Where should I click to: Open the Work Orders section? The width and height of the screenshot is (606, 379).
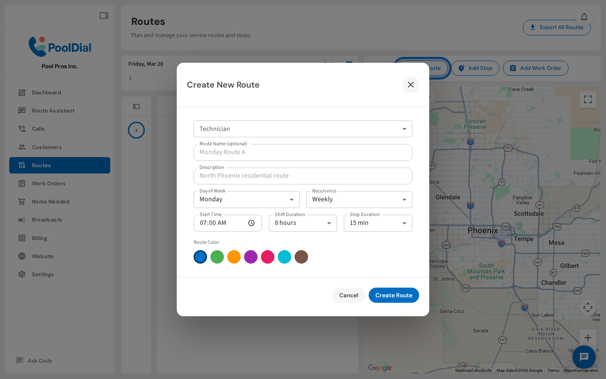[x=48, y=183]
